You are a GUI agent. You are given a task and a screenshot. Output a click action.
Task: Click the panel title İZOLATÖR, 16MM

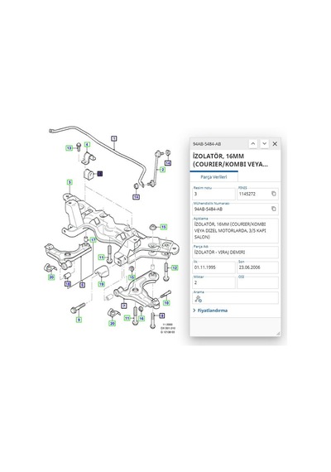[x=230, y=160]
